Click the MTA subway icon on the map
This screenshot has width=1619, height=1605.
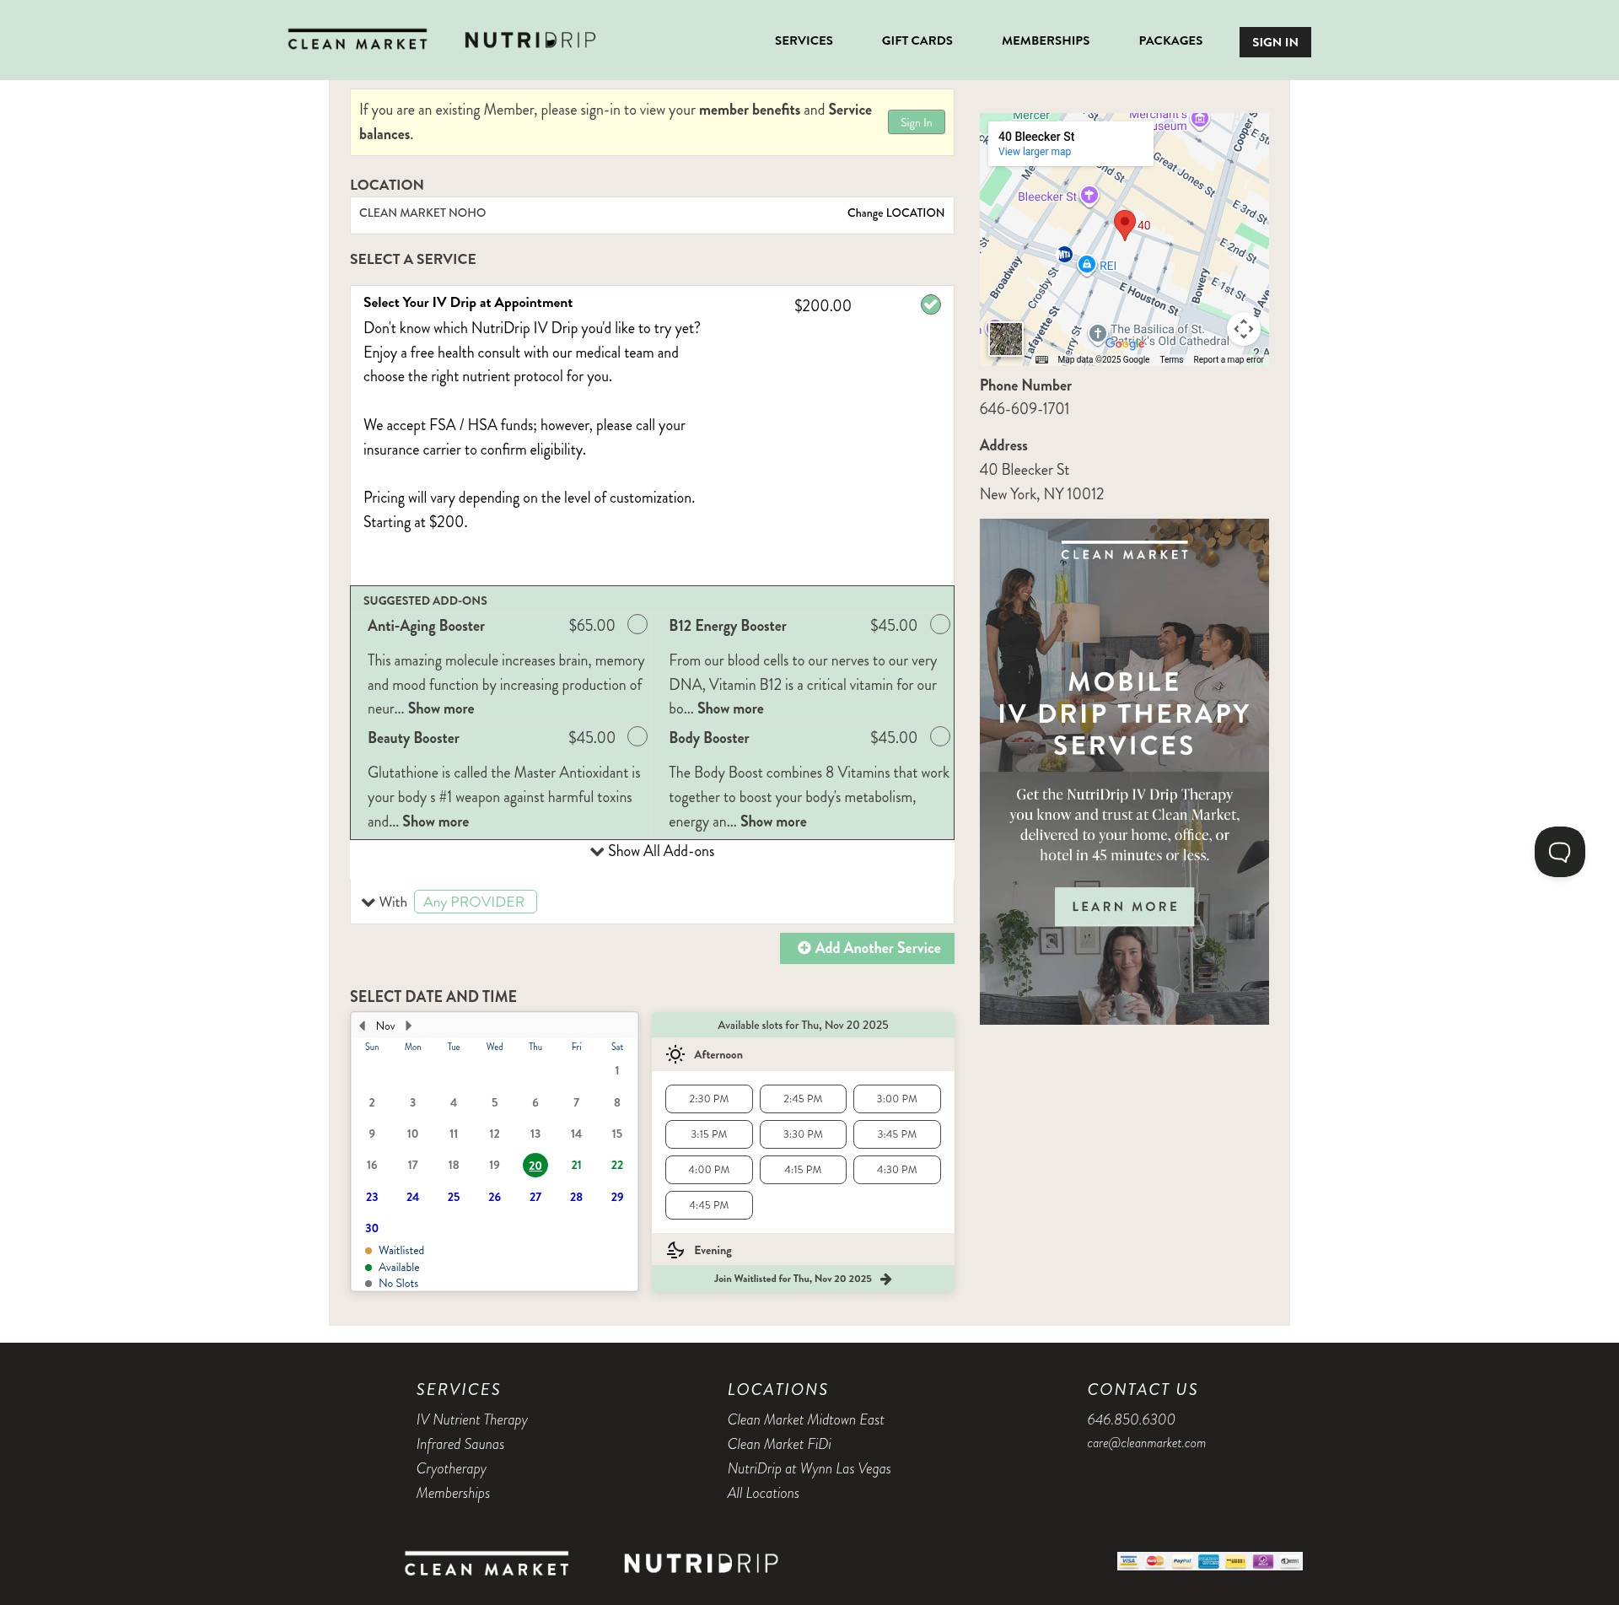pos(1065,254)
